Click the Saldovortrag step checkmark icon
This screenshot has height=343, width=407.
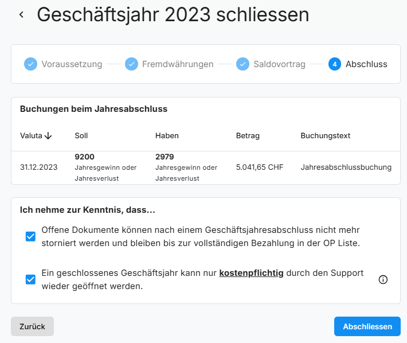(242, 64)
